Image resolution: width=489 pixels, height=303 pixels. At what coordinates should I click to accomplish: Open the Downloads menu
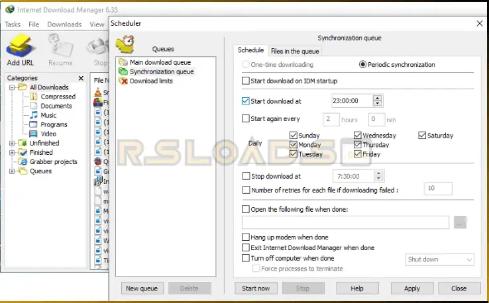64,24
